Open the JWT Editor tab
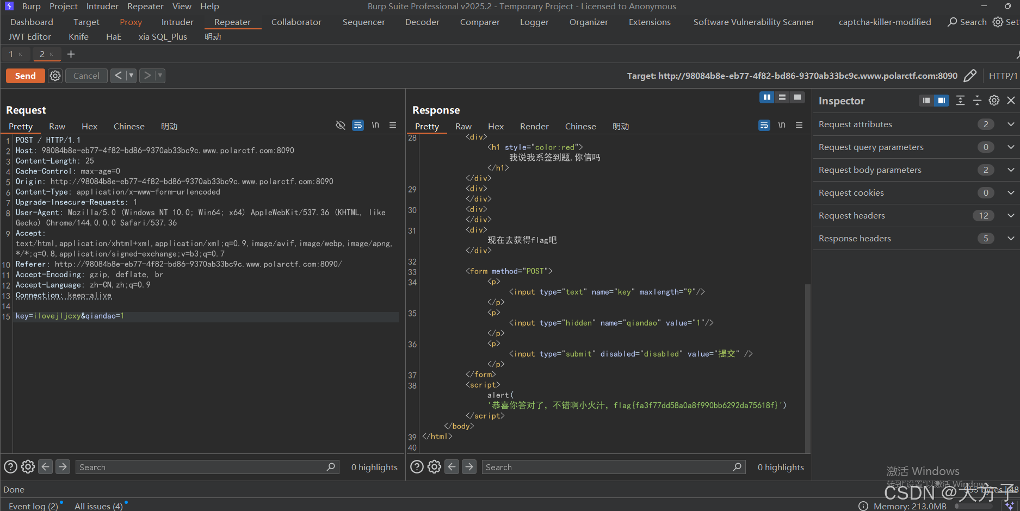The height and width of the screenshot is (511, 1020). 30,37
